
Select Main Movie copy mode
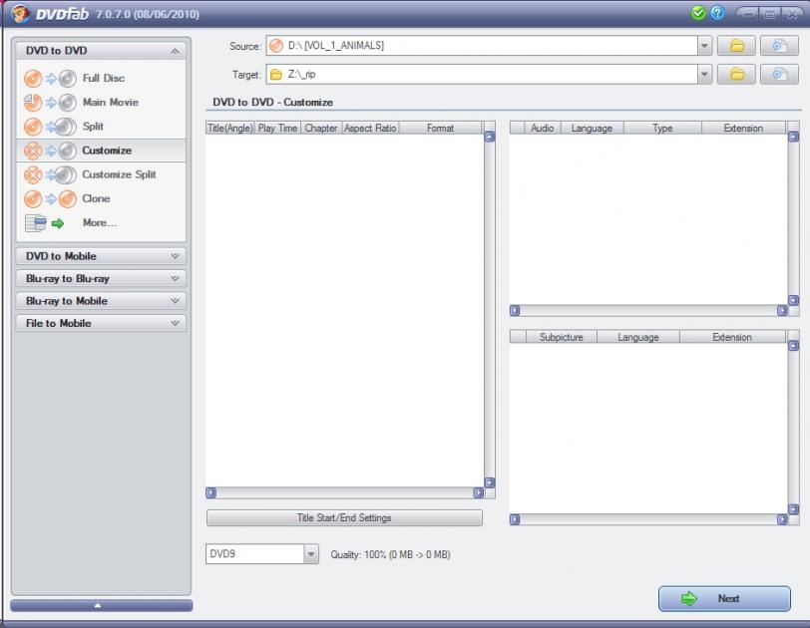point(101,102)
